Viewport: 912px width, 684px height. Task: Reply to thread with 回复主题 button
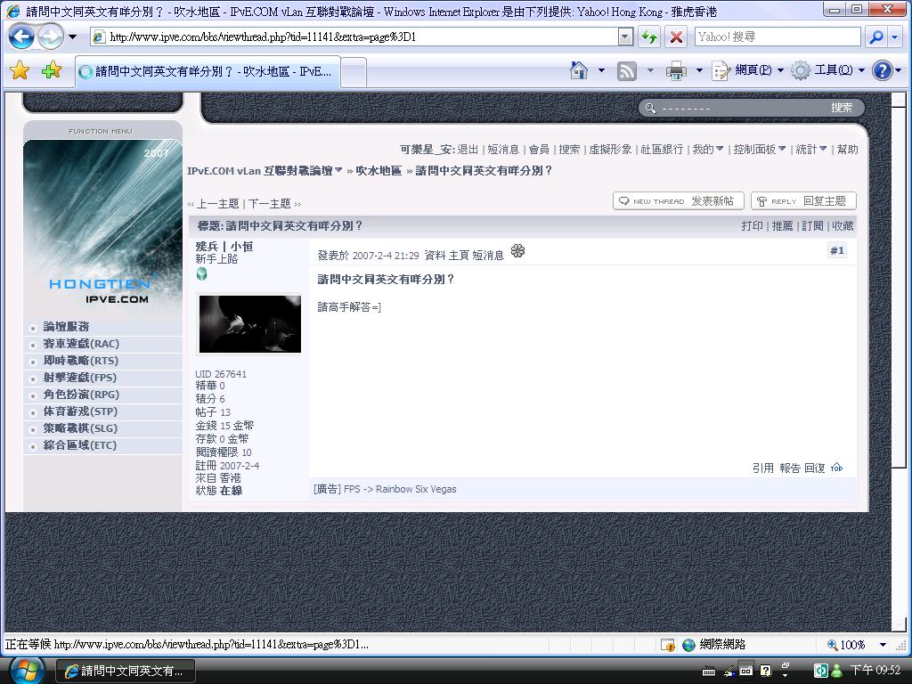pos(804,201)
